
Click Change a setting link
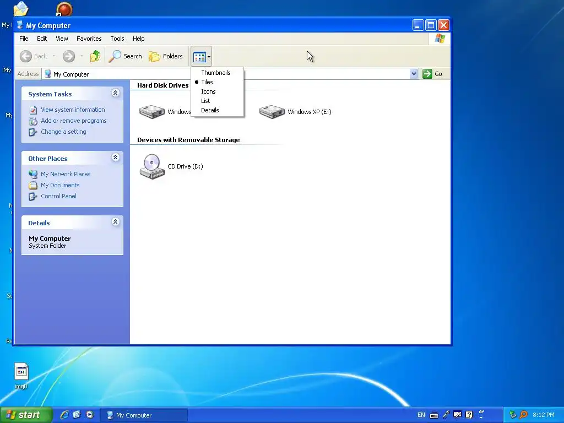[x=64, y=132]
